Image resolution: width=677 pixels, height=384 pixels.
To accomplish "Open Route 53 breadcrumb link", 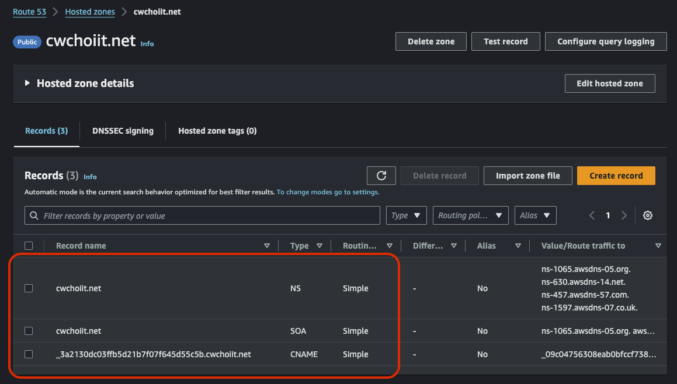I will click(x=29, y=12).
